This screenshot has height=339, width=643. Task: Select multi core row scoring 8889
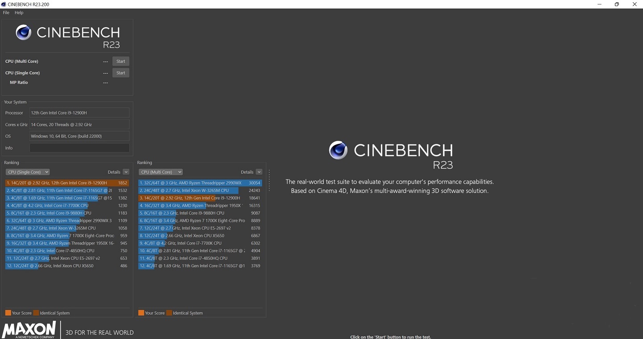coord(200,221)
